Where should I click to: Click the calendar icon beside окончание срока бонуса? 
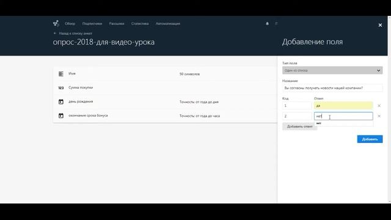[61, 116]
